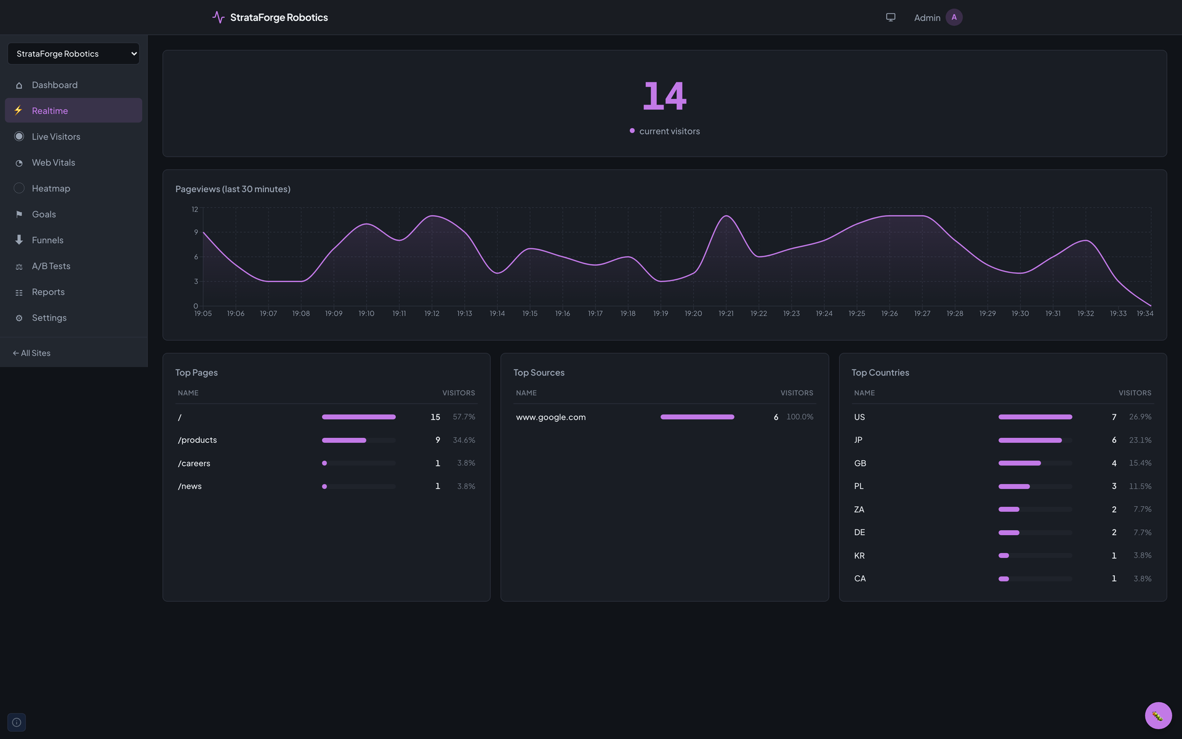
Task: Click the Live Visitors radio dot icon
Action: click(19, 137)
